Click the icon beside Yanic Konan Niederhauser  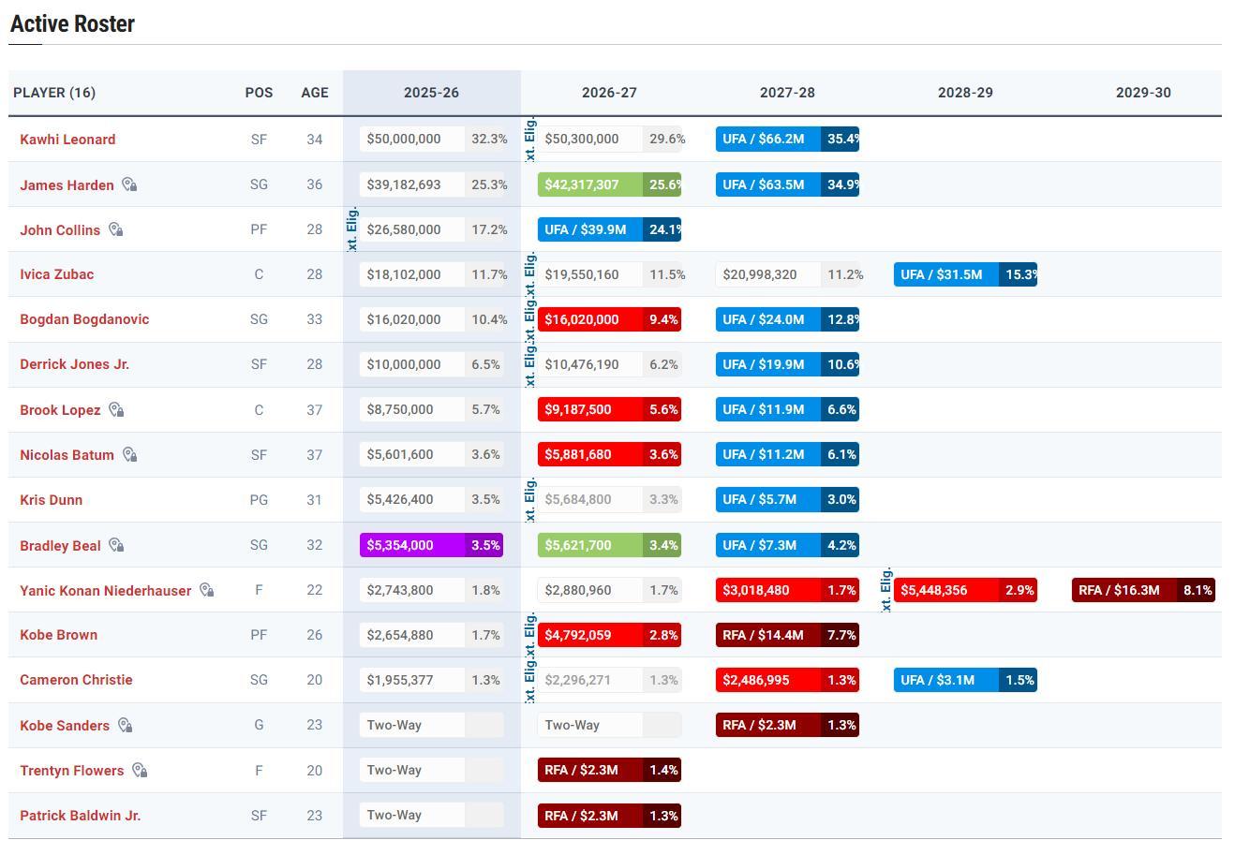[207, 591]
